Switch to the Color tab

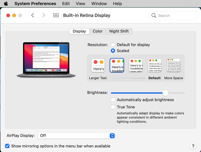[98, 31]
